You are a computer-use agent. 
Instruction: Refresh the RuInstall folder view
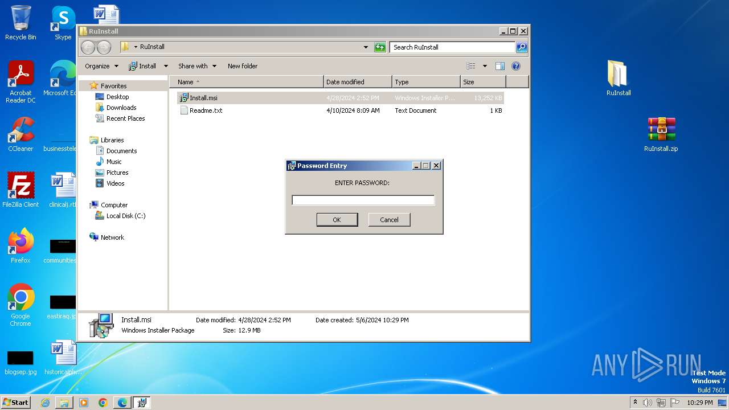(380, 47)
